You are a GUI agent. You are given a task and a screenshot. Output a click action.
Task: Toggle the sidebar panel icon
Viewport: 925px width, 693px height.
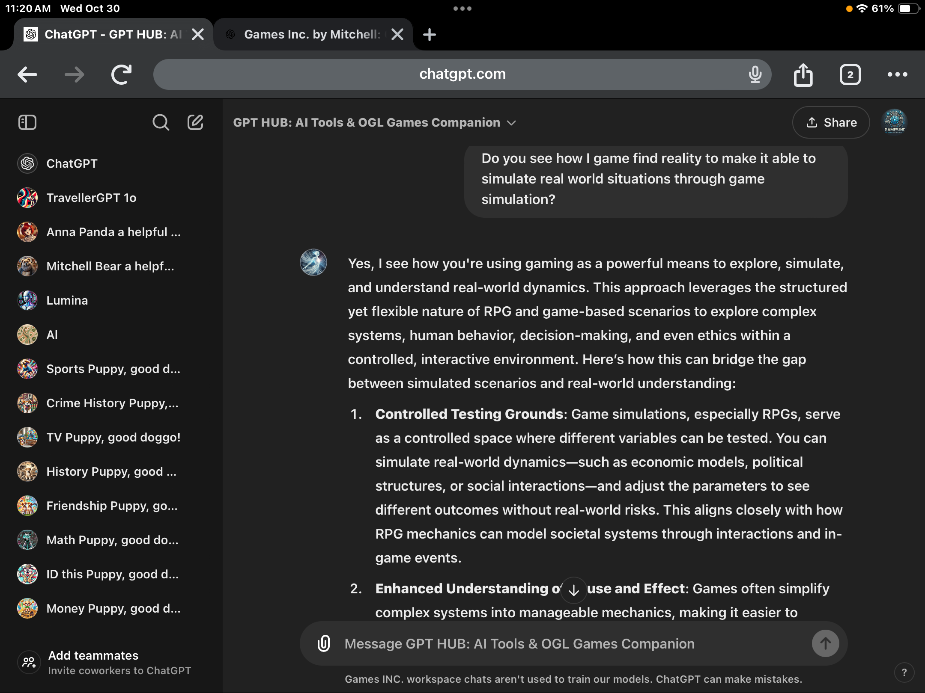pos(27,122)
